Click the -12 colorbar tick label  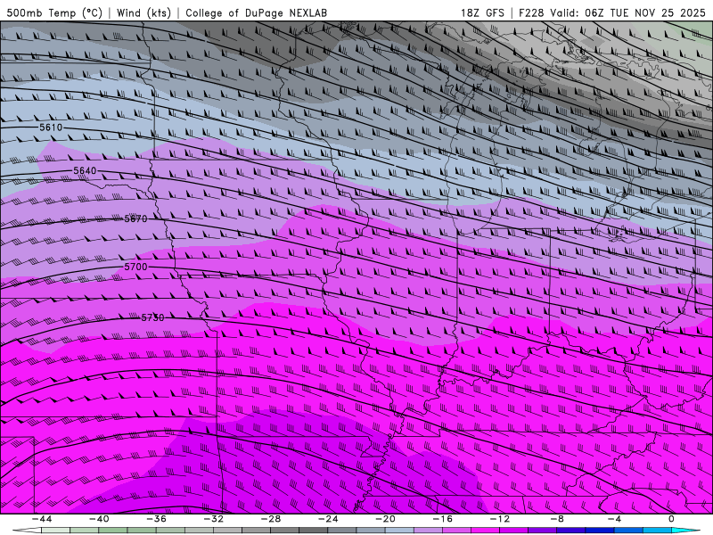click(x=500, y=519)
